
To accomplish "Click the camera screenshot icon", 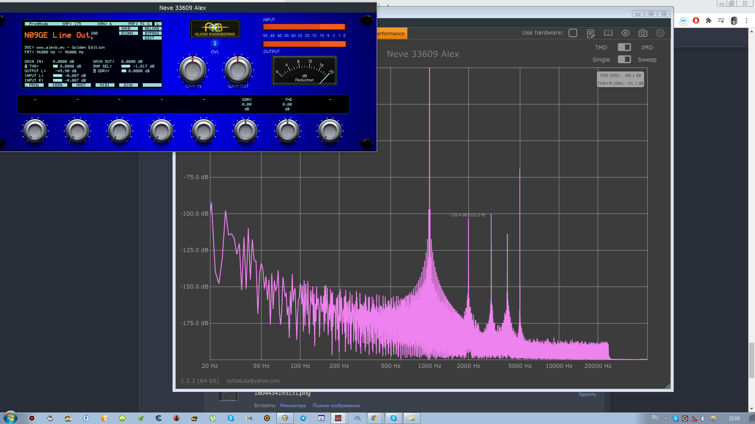I will 643,33.
